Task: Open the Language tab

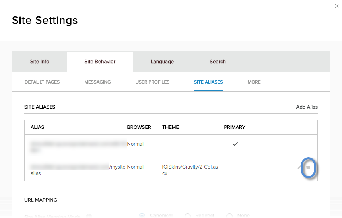Action: [x=162, y=62]
